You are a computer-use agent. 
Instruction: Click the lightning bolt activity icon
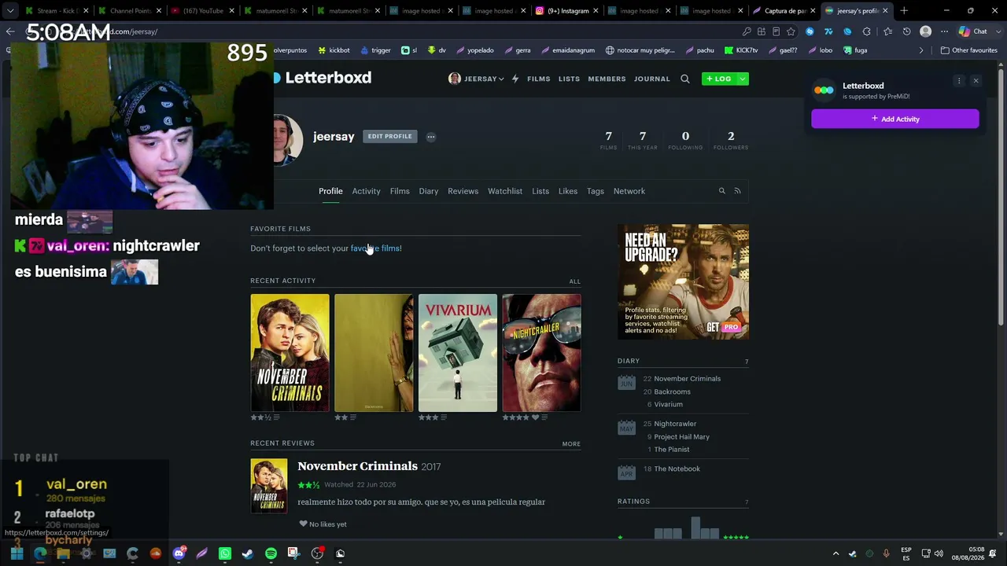pos(515,79)
